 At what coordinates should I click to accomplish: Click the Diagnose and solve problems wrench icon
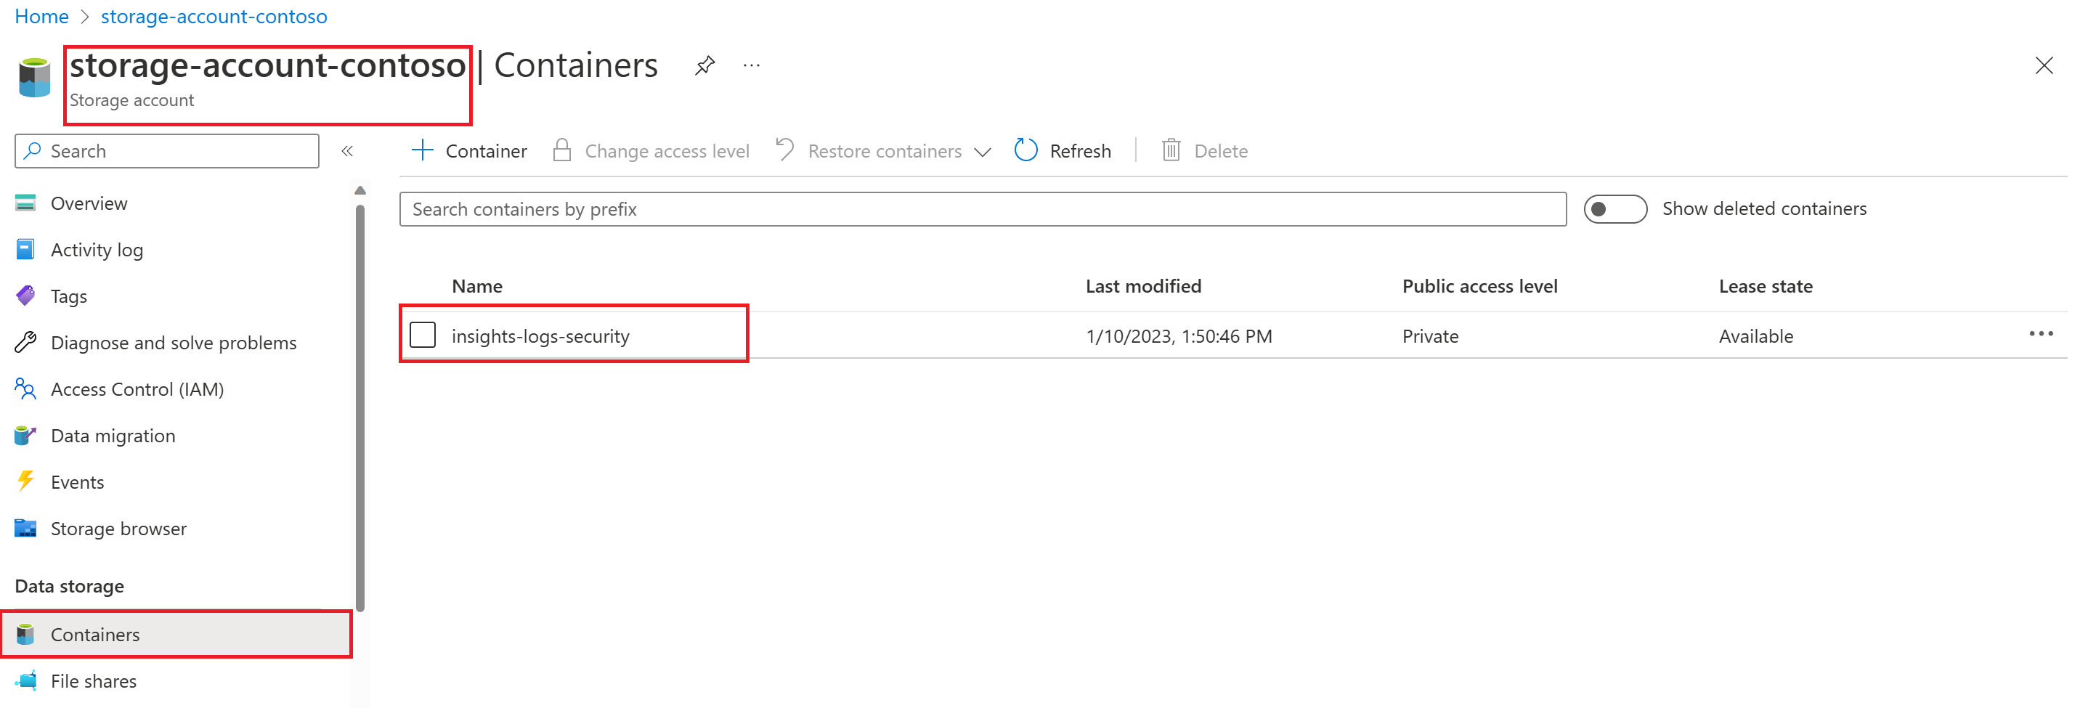pos(25,343)
